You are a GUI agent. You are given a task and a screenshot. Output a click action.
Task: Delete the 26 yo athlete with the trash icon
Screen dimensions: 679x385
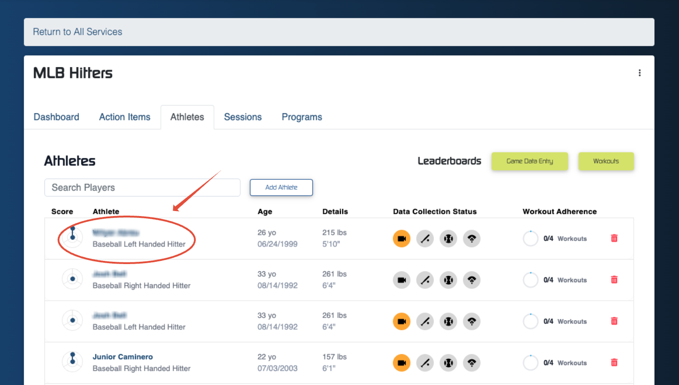tap(614, 238)
